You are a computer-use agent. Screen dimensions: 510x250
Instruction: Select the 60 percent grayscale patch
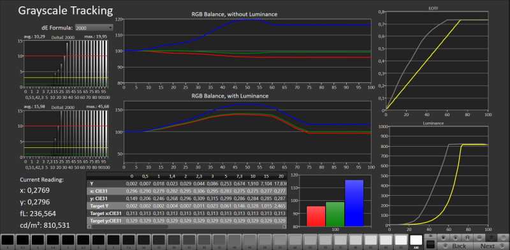point(295,242)
